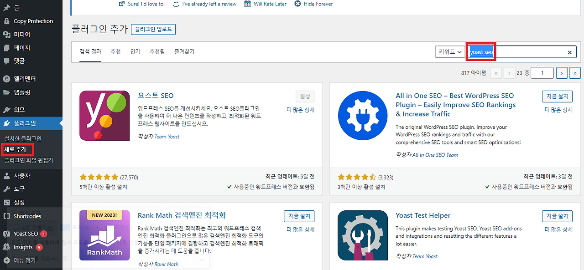Install Yoast Test Helper with 지금 설치

(557, 216)
